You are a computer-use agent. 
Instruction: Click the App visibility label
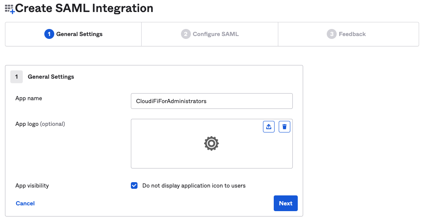tap(32, 185)
